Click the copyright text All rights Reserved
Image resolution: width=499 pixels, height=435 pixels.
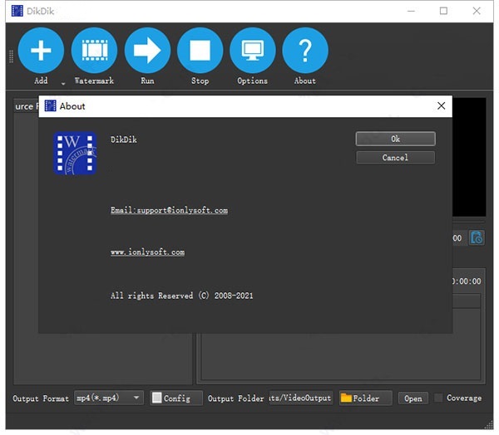181,296
